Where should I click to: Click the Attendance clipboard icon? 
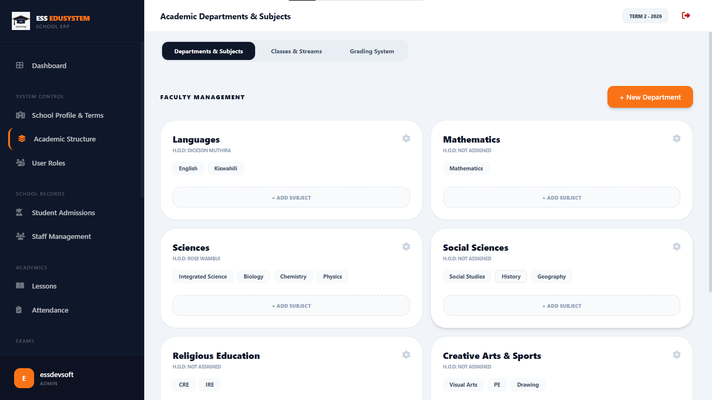[19, 310]
